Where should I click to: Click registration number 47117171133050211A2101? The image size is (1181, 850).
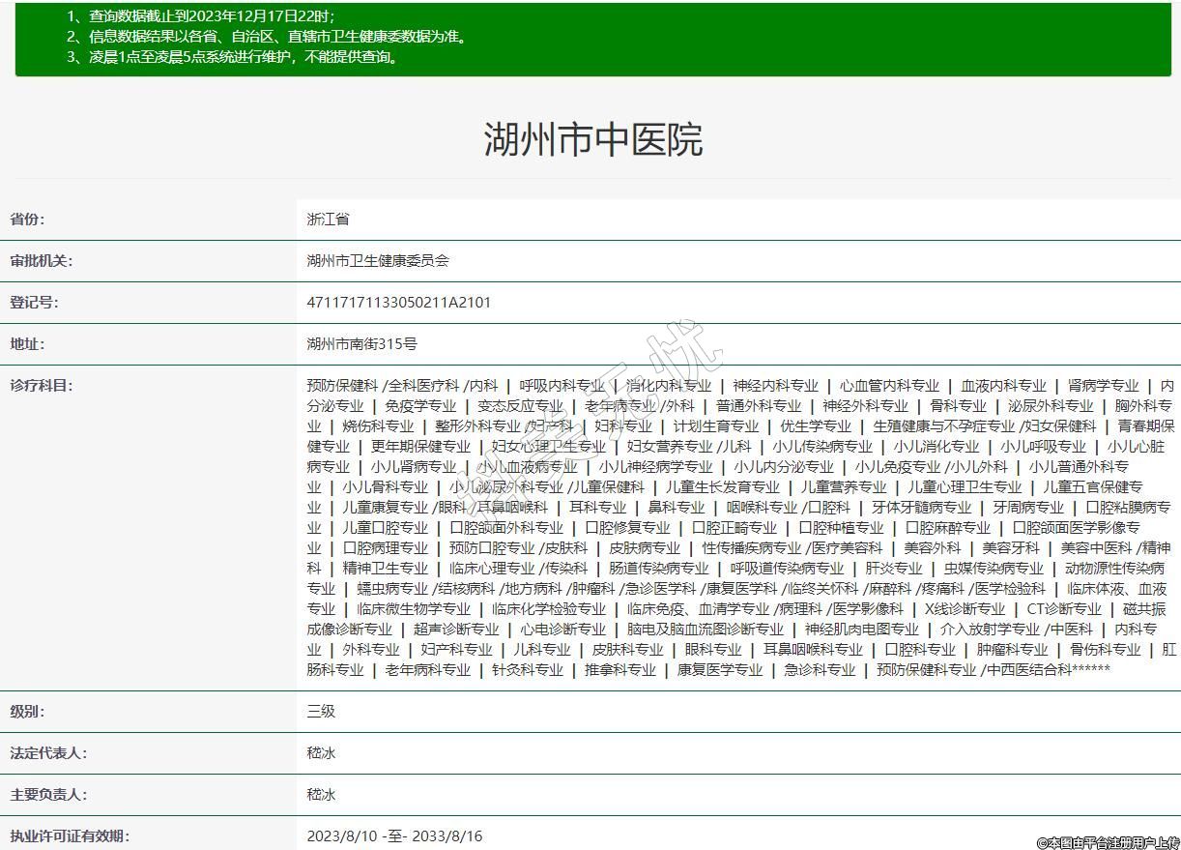tap(398, 303)
